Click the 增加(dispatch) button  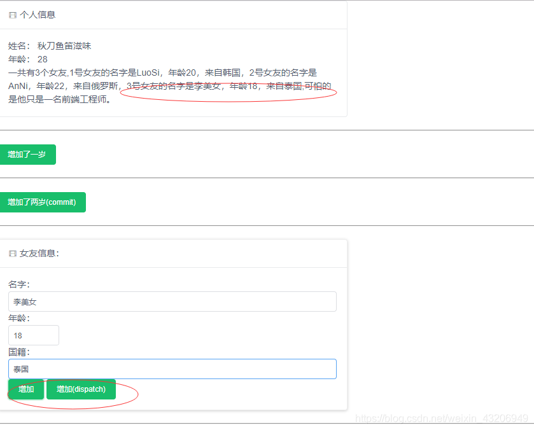point(80,389)
